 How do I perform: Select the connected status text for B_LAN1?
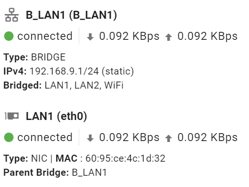(x=45, y=36)
